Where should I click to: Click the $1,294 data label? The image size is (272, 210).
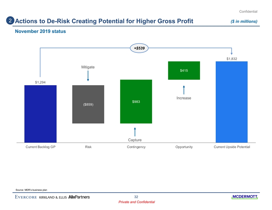click(41, 82)
